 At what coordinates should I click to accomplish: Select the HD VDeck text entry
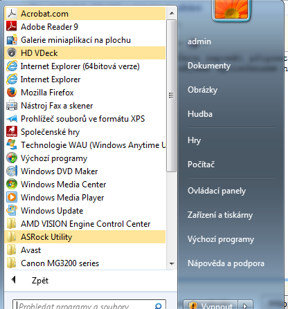(39, 53)
